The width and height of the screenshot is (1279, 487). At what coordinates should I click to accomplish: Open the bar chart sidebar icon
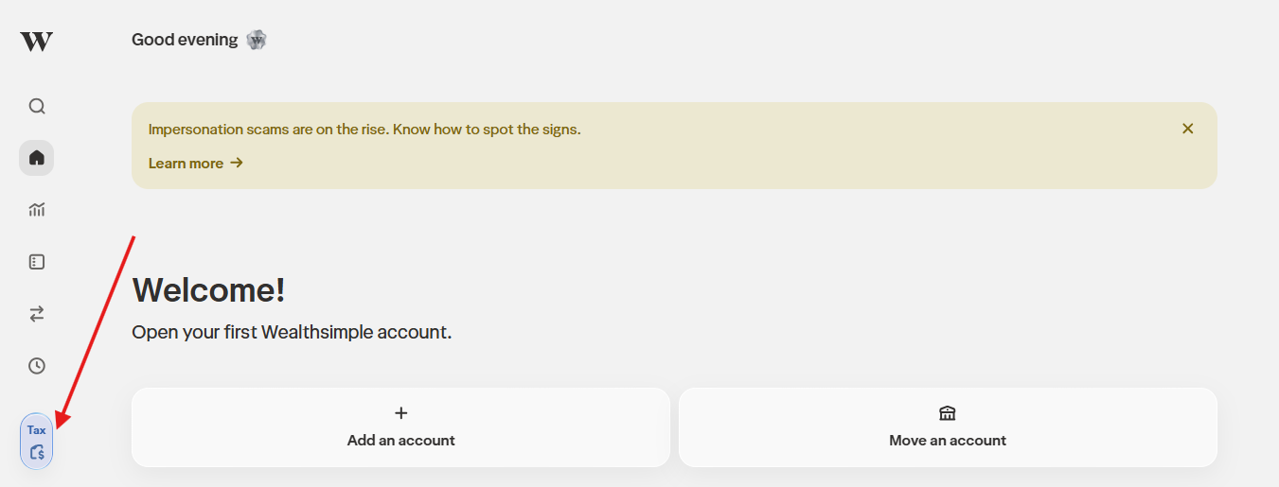click(37, 210)
